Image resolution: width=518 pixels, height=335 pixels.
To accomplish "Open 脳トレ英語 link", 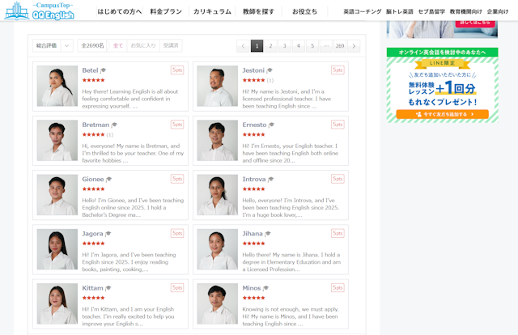I will click(x=400, y=11).
